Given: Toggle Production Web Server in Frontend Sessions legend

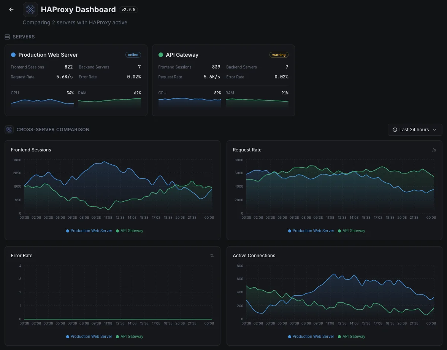Looking at the screenshot, I should (x=89, y=231).
